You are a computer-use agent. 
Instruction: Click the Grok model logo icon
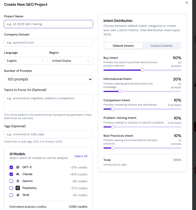click(18, 195)
